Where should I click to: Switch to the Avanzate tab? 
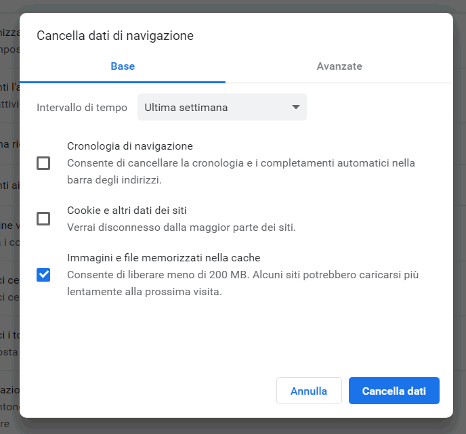[339, 66]
